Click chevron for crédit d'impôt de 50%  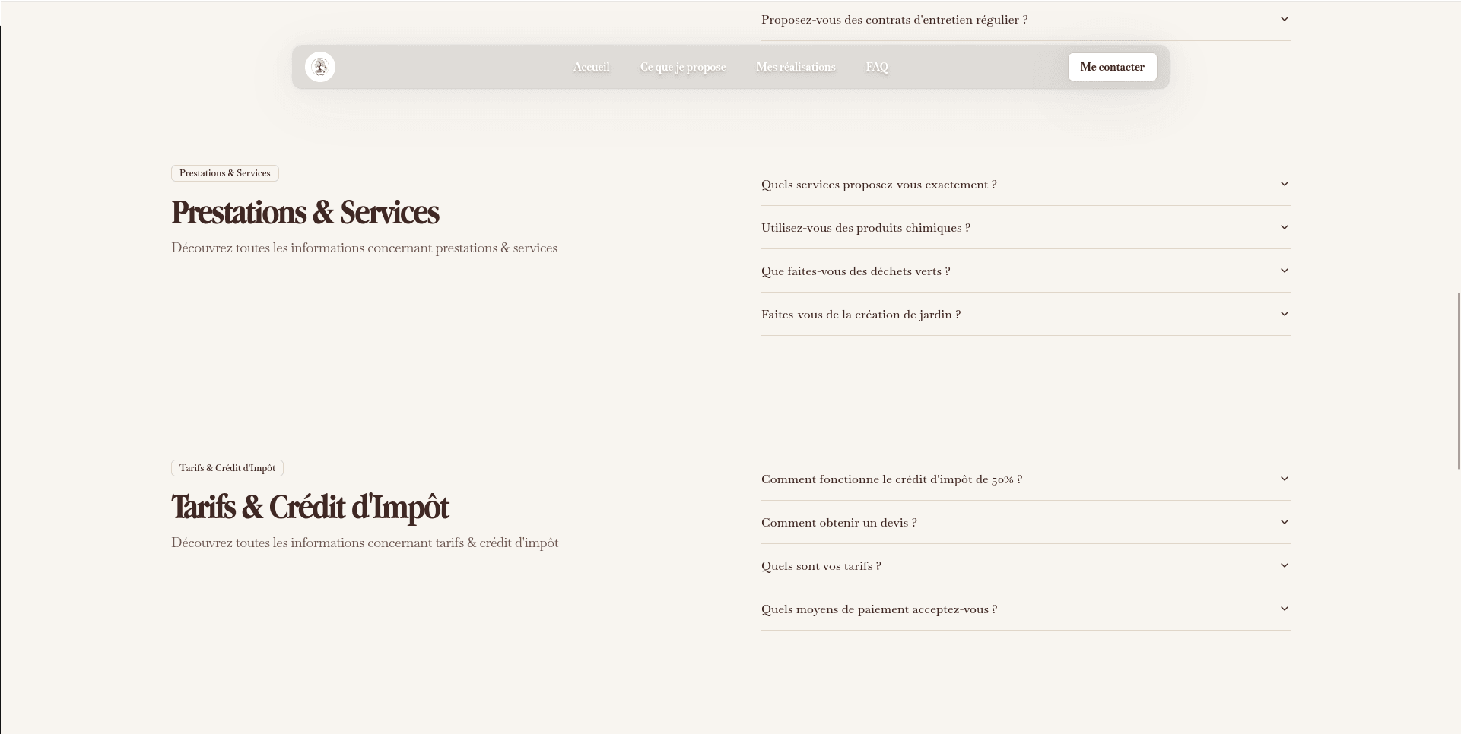point(1284,479)
